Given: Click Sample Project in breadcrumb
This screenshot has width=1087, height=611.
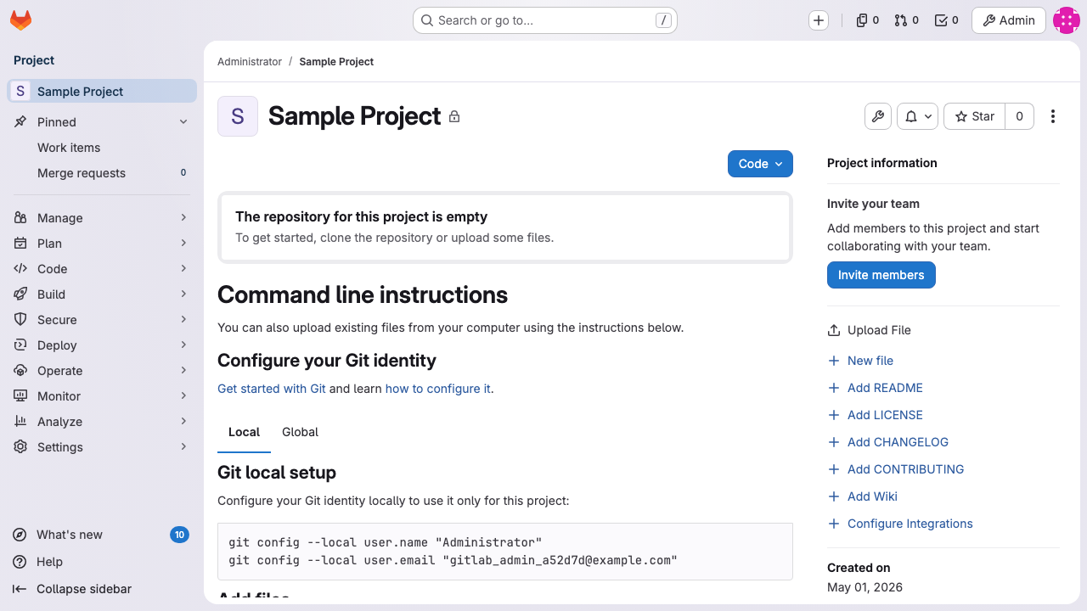Looking at the screenshot, I should [336, 62].
